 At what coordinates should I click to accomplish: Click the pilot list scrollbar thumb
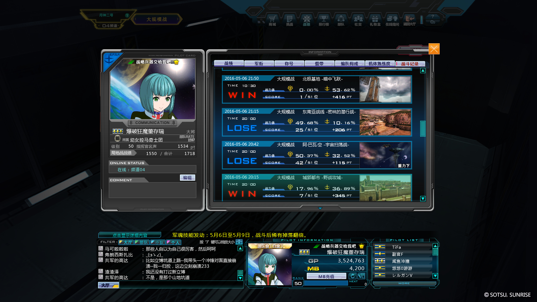click(435, 252)
